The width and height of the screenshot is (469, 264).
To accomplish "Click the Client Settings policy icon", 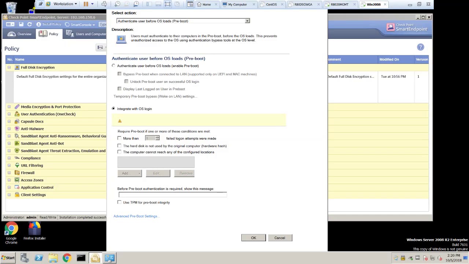I will coord(17,195).
